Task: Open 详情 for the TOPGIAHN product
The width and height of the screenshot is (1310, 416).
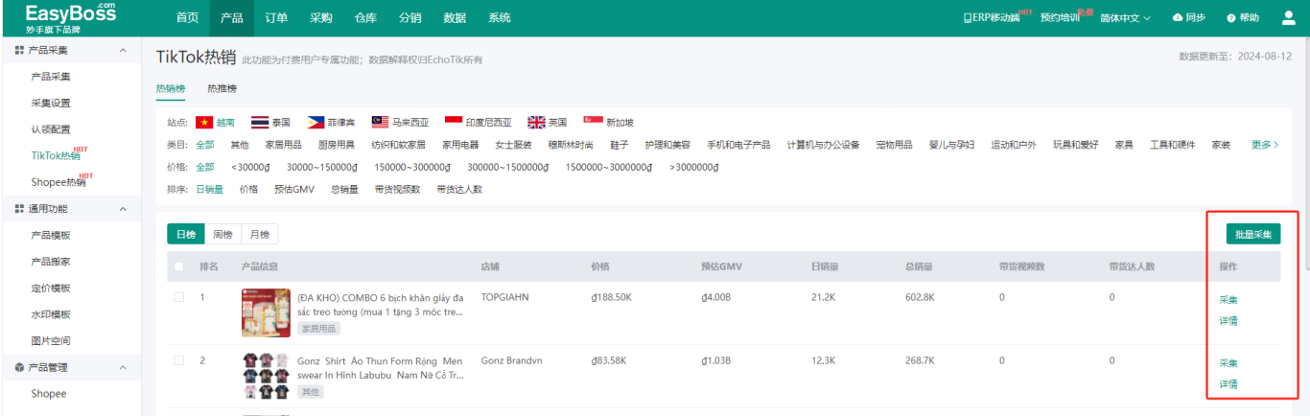Action: 1228,321
